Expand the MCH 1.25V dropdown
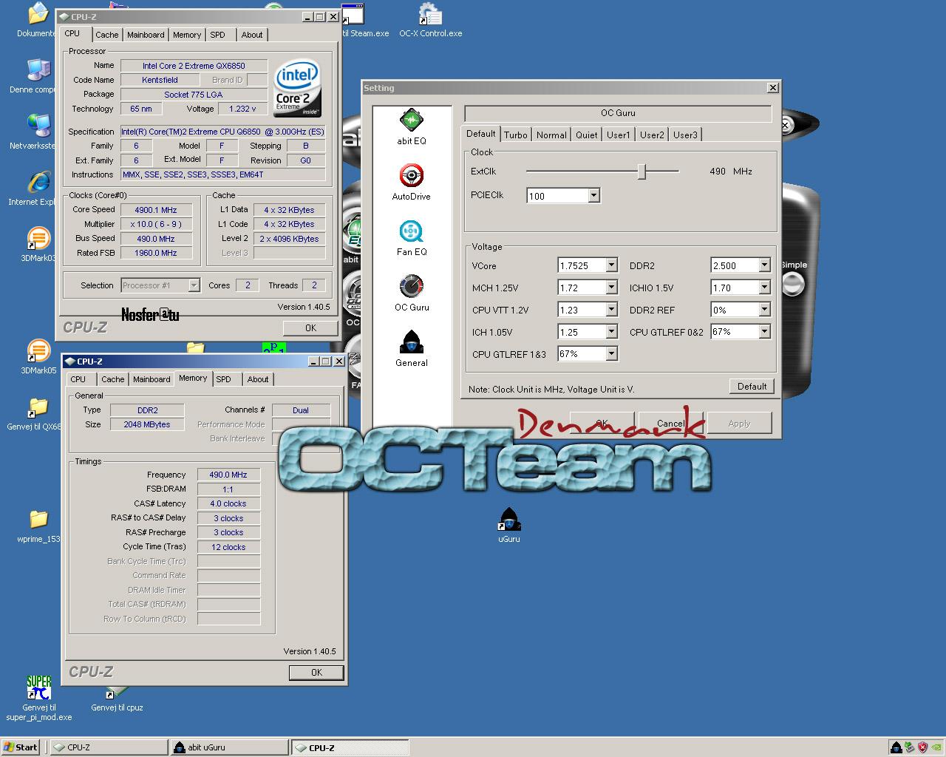 pos(611,288)
